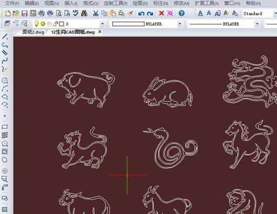Click the Standard text style field
The image size is (277, 214).
pos(258,13)
